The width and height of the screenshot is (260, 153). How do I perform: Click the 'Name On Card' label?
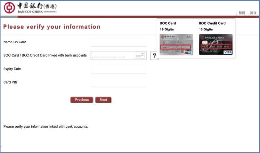[x=15, y=42]
